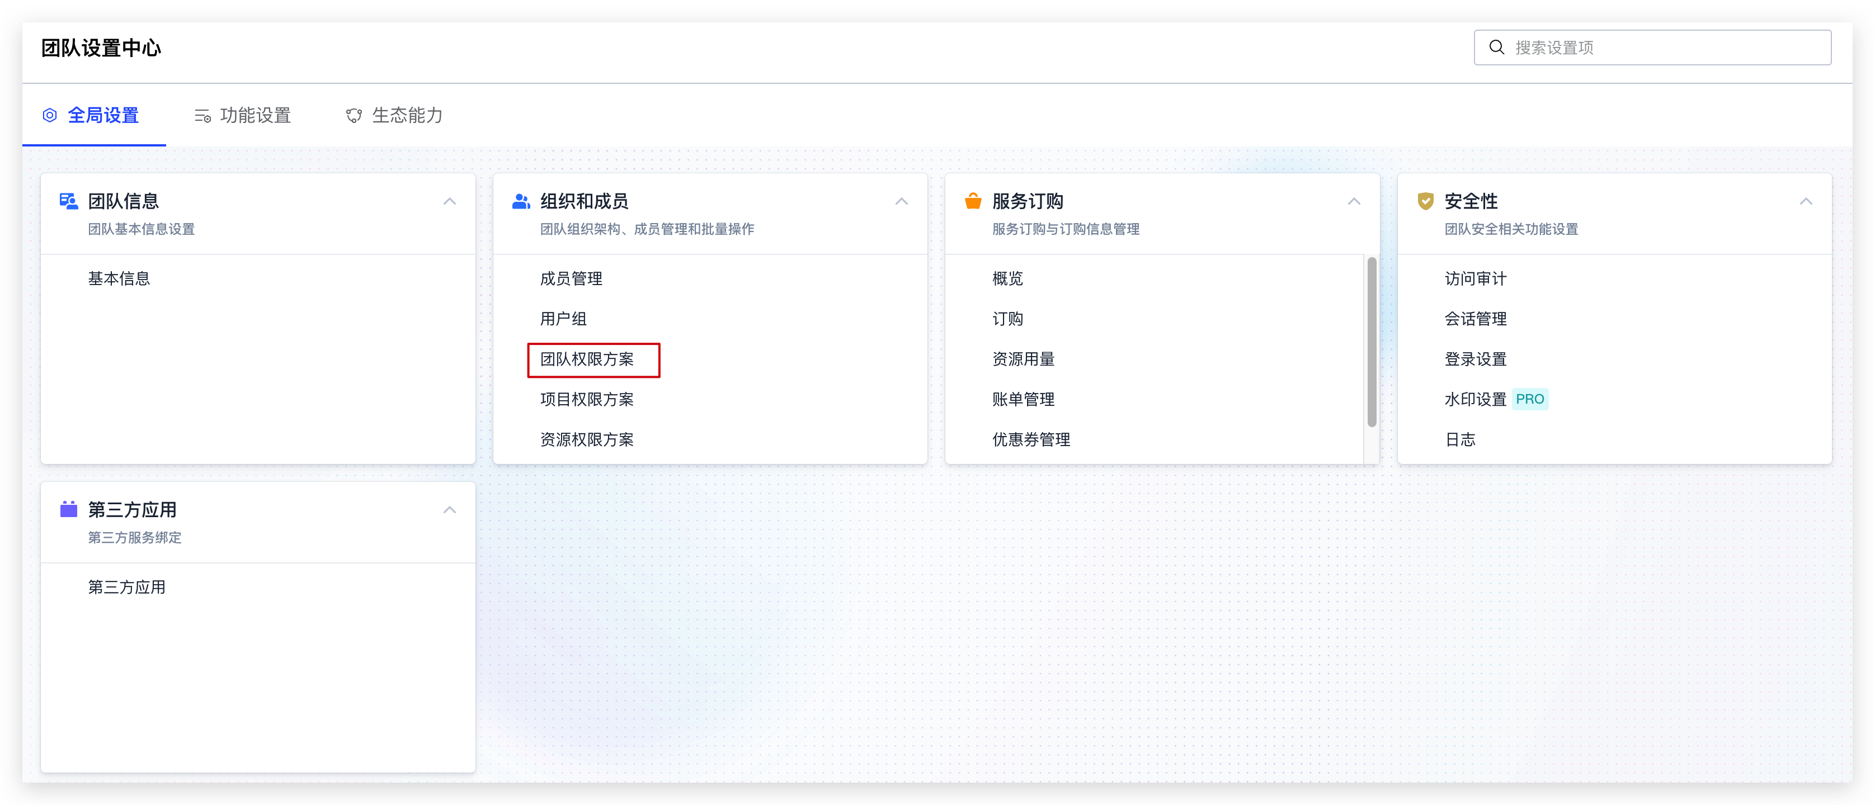Click the 服务订购与订购信息管理 description

[1066, 229]
